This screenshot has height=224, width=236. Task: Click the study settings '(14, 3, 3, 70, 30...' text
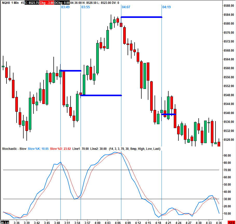tap(135, 149)
